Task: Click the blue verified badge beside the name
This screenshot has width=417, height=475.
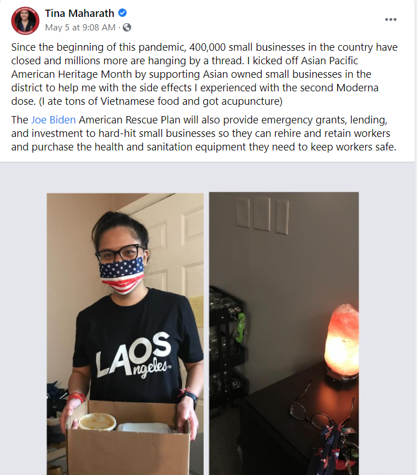Action: [122, 13]
